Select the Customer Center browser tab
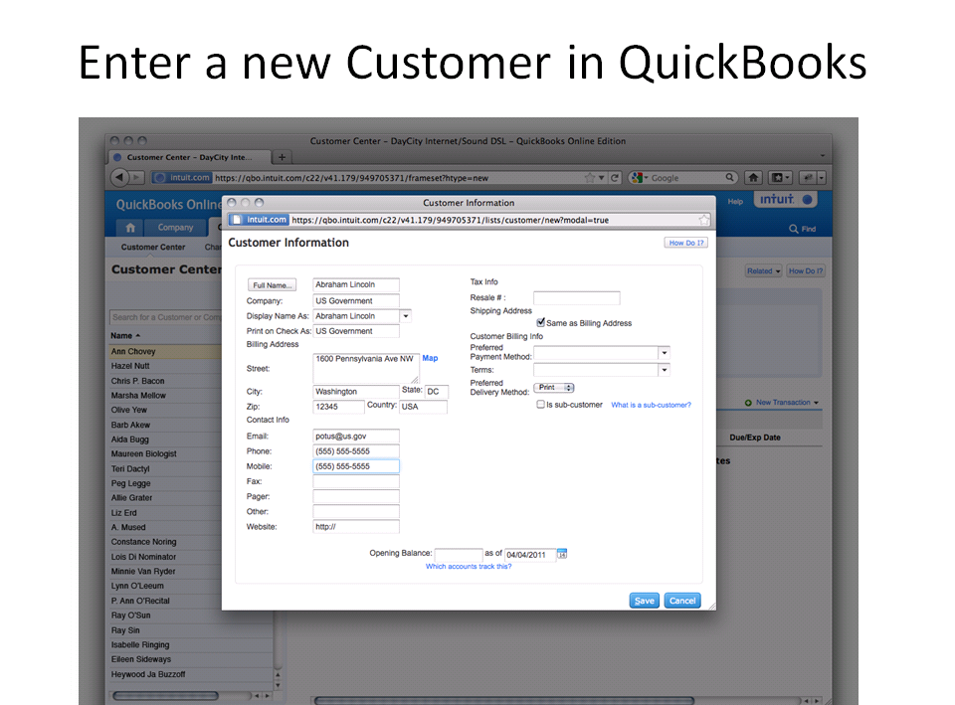 (x=189, y=157)
